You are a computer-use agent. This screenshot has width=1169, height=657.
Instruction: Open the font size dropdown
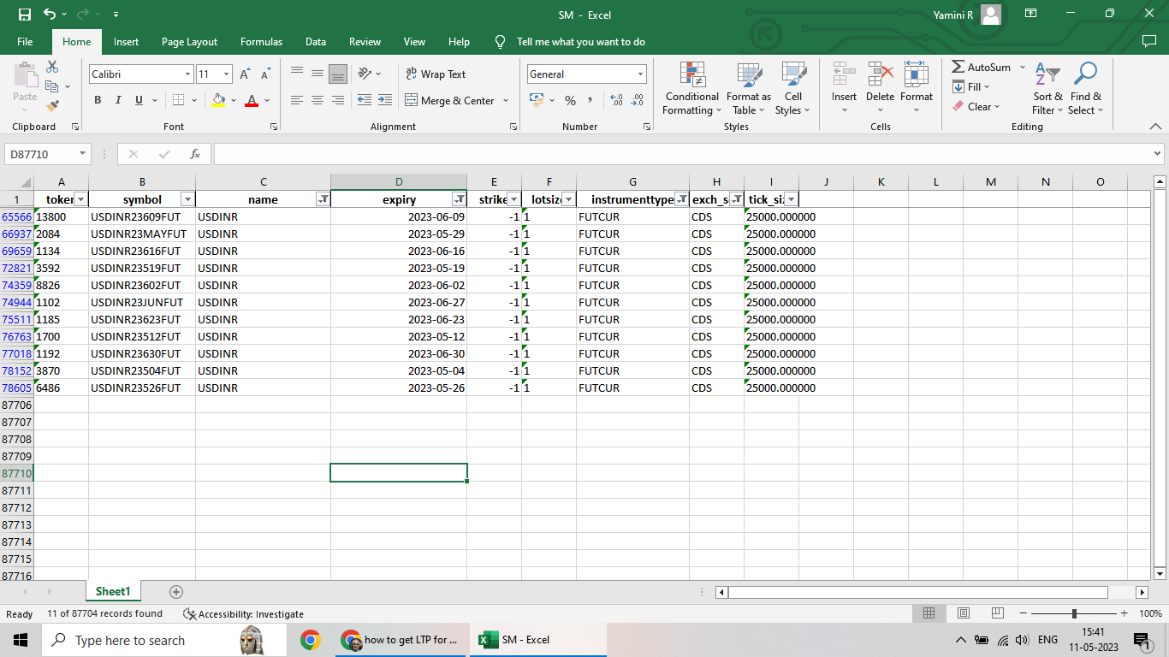pyautogui.click(x=226, y=74)
